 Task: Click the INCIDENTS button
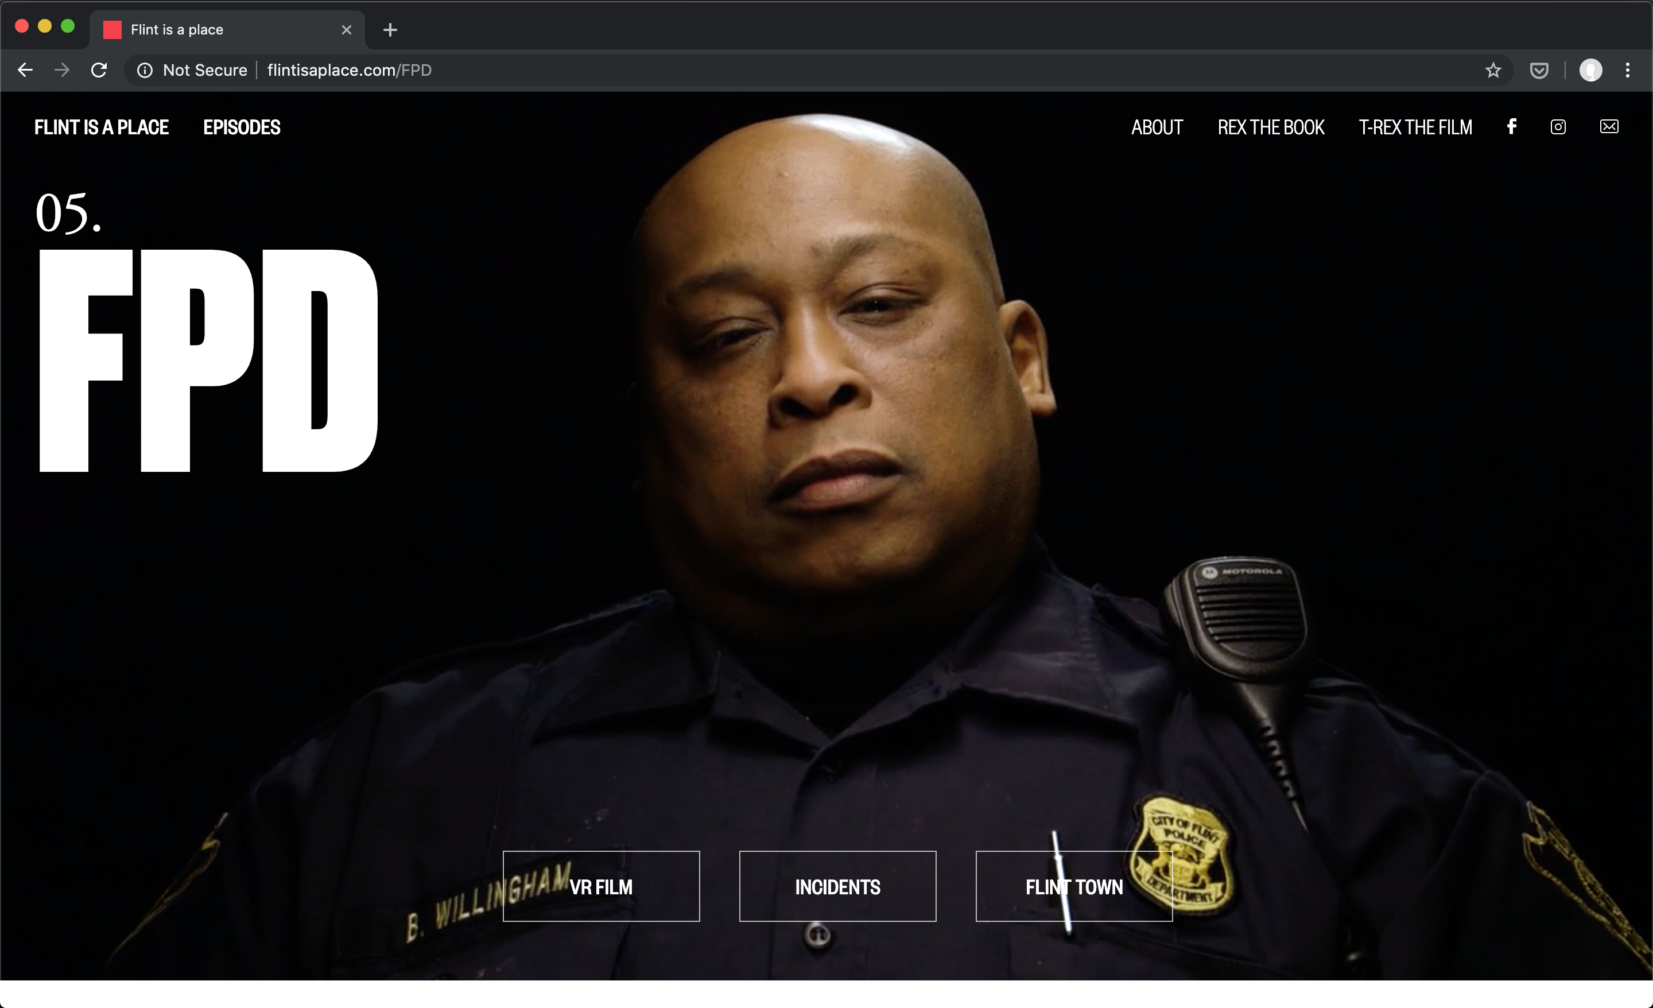(837, 886)
